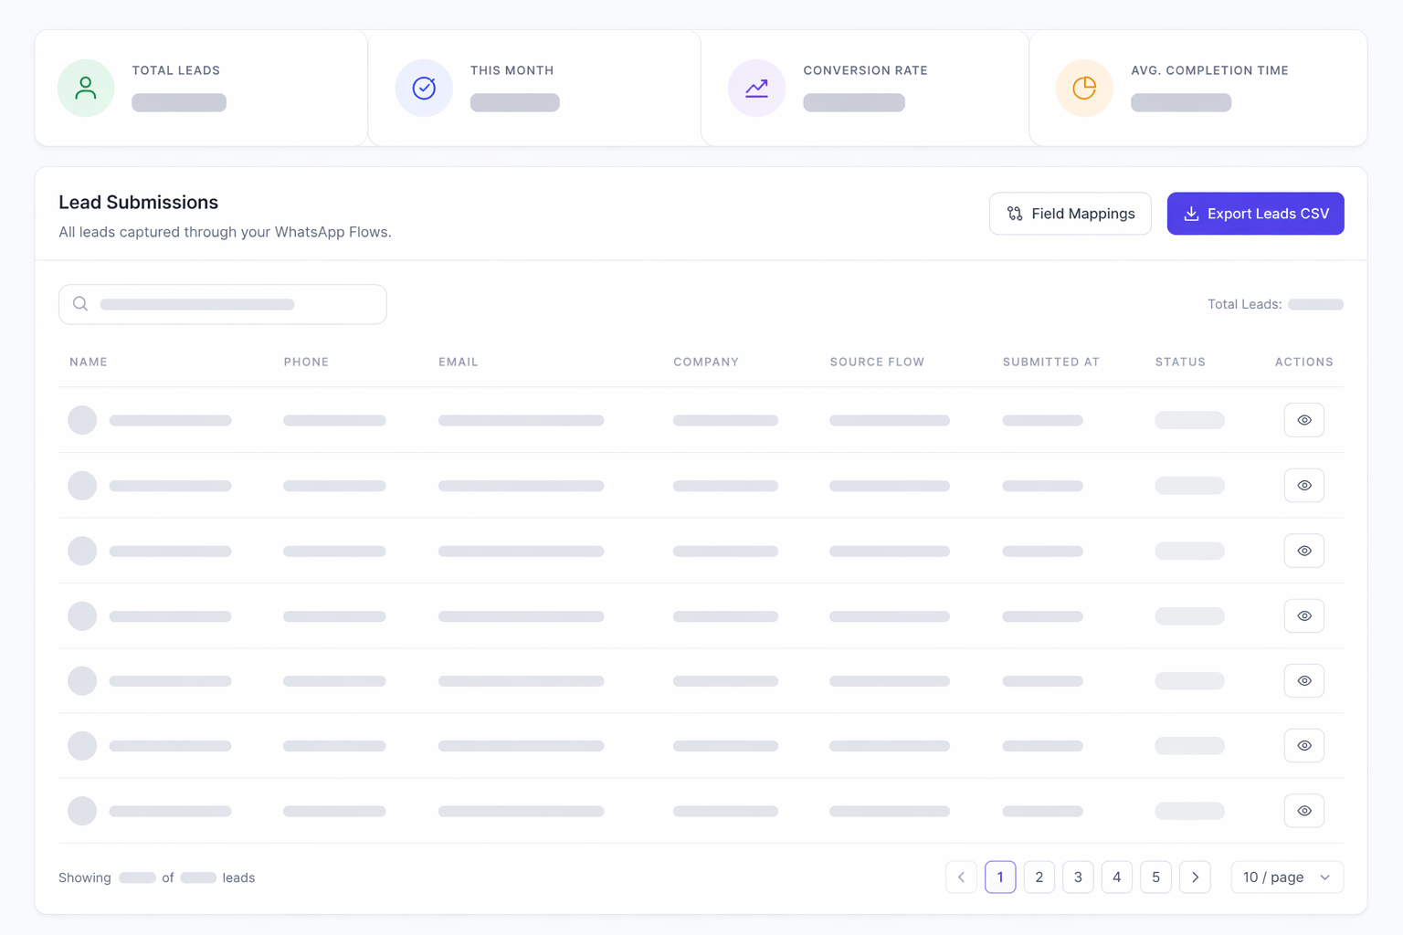Click the EMAIL column header

click(459, 362)
